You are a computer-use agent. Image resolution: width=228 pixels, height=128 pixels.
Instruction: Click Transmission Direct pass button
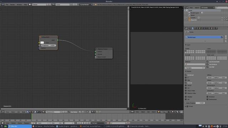pos(209,88)
